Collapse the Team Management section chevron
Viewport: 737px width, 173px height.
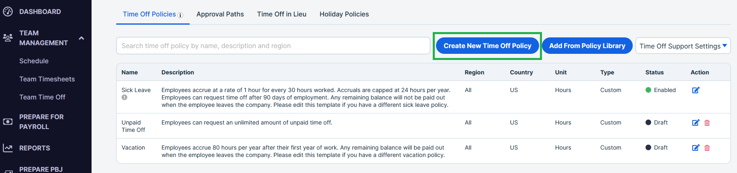point(81,38)
